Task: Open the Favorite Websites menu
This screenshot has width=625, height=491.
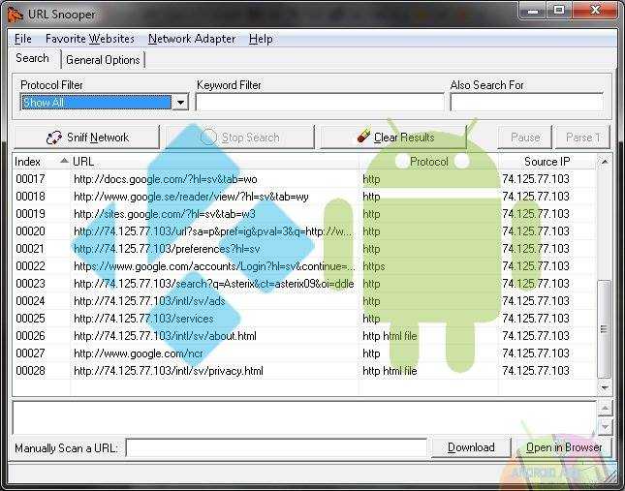Action: pos(90,39)
